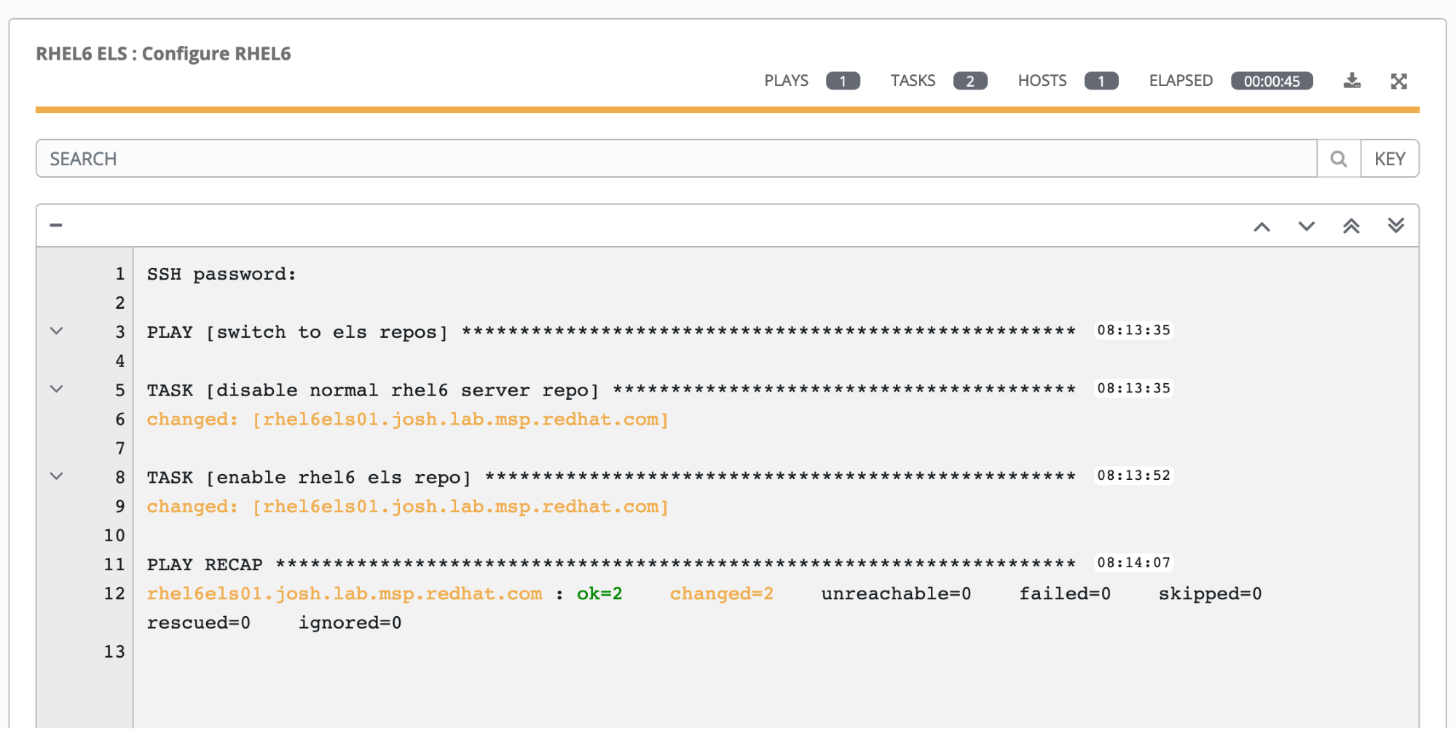The image size is (1456, 729).
Task: Collapse all output with minus icon
Action: (56, 226)
